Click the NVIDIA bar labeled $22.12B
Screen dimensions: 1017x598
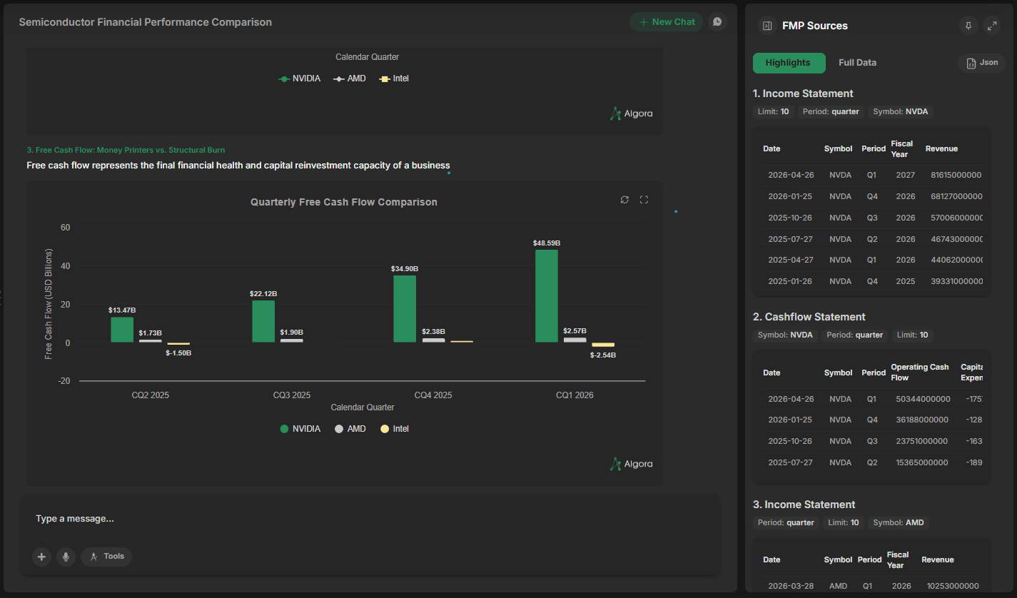tap(263, 321)
